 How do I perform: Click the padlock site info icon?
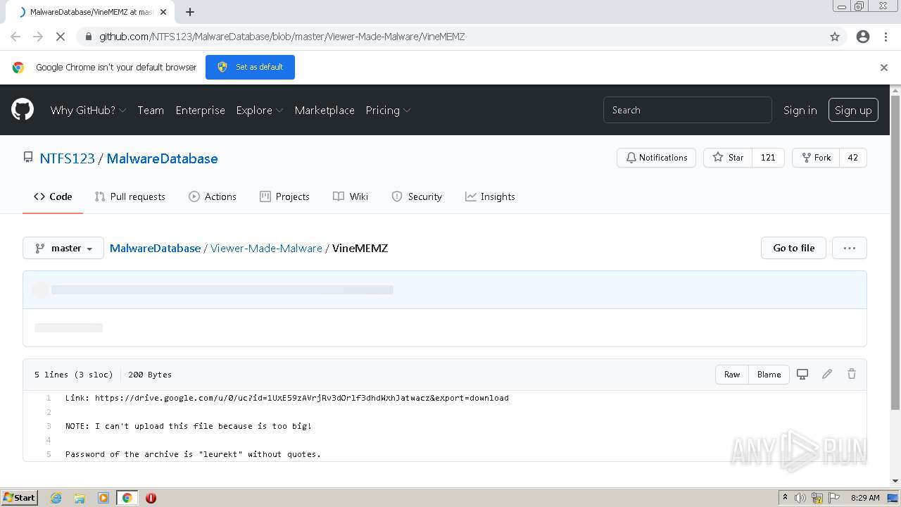tap(88, 37)
